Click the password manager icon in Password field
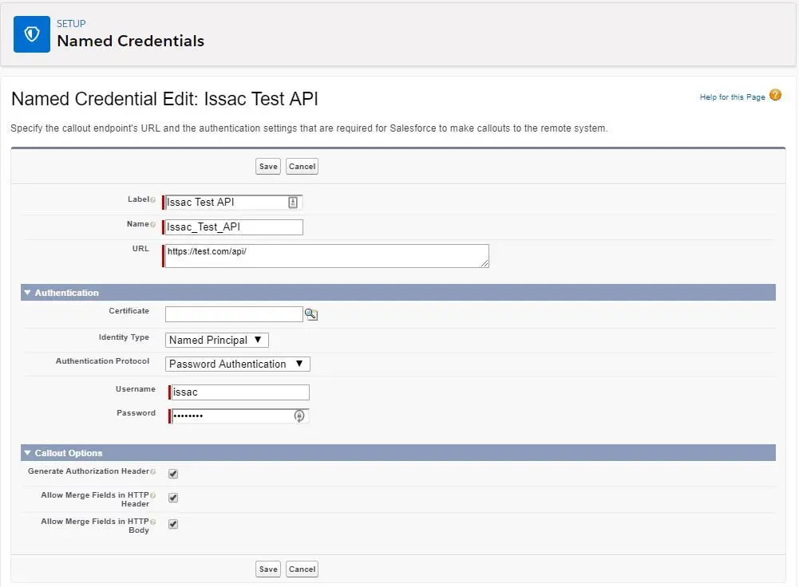This screenshot has width=799, height=587. click(299, 416)
